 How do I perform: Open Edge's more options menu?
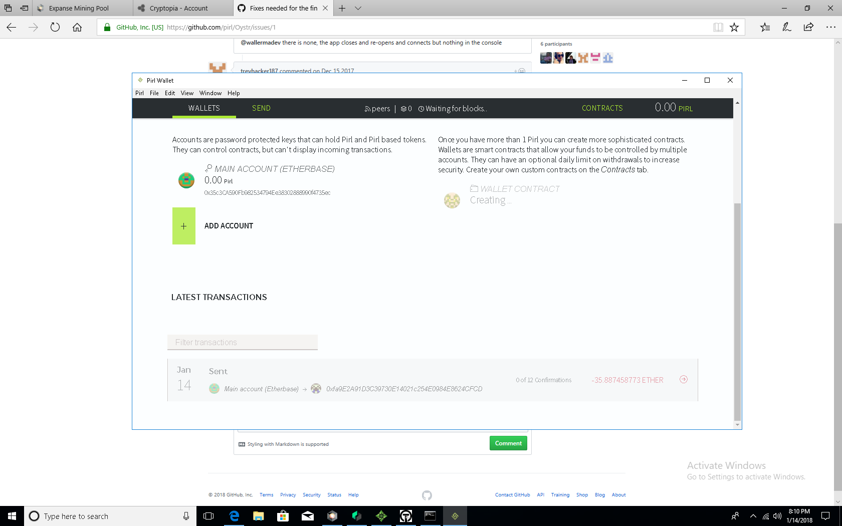830,27
